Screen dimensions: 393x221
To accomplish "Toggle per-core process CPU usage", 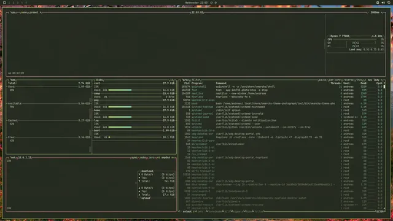I will pyautogui.click(x=335, y=80).
